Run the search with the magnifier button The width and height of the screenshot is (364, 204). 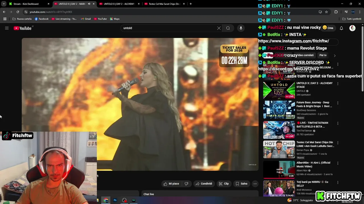[x=228, y=28]
